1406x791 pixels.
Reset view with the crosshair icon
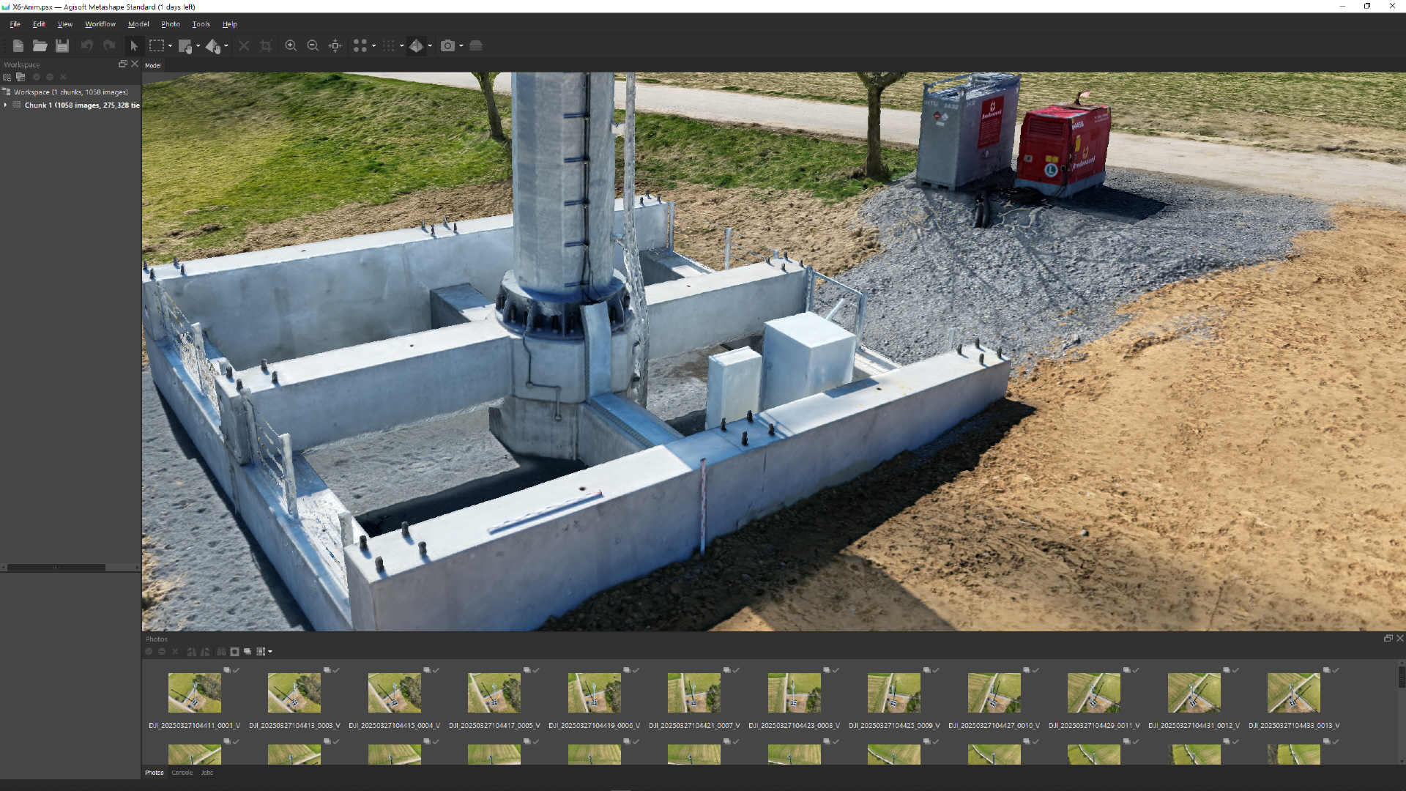(x=335, y=45)
